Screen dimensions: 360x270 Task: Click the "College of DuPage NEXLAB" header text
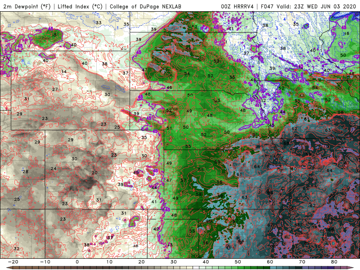(145, 6)
